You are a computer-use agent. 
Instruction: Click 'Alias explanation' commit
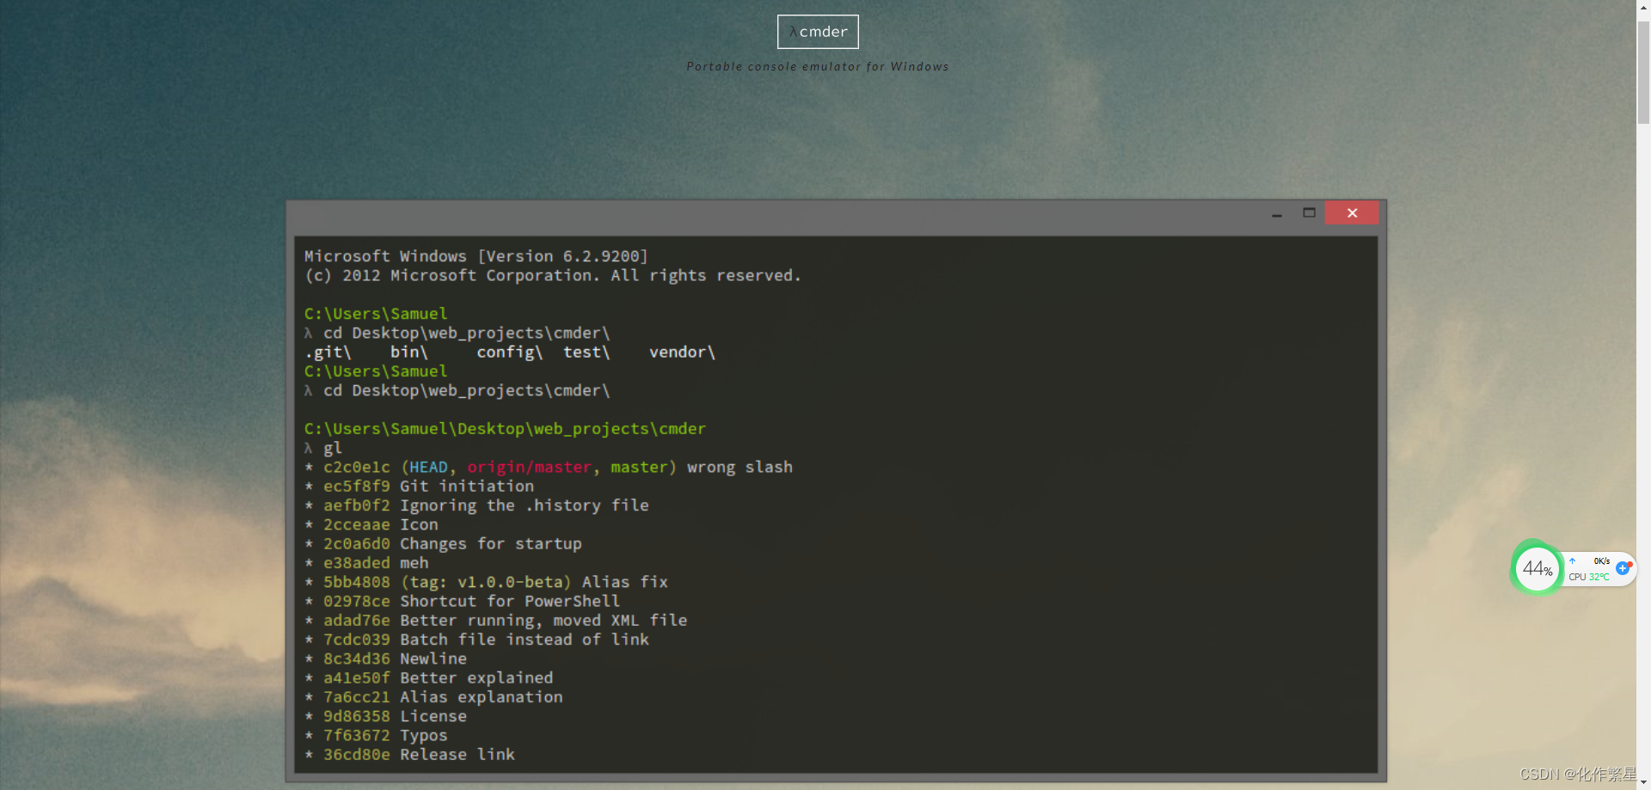pyautogui.click(x=482, y=697)
